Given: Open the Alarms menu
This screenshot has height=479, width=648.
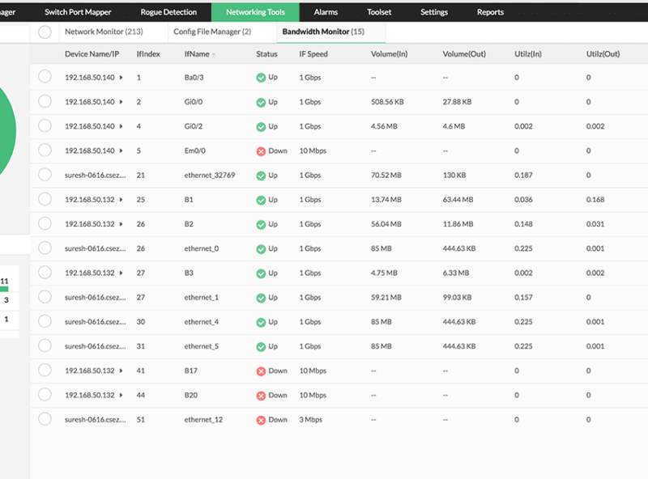Looking at the screenshot, I should coord(326,12).
